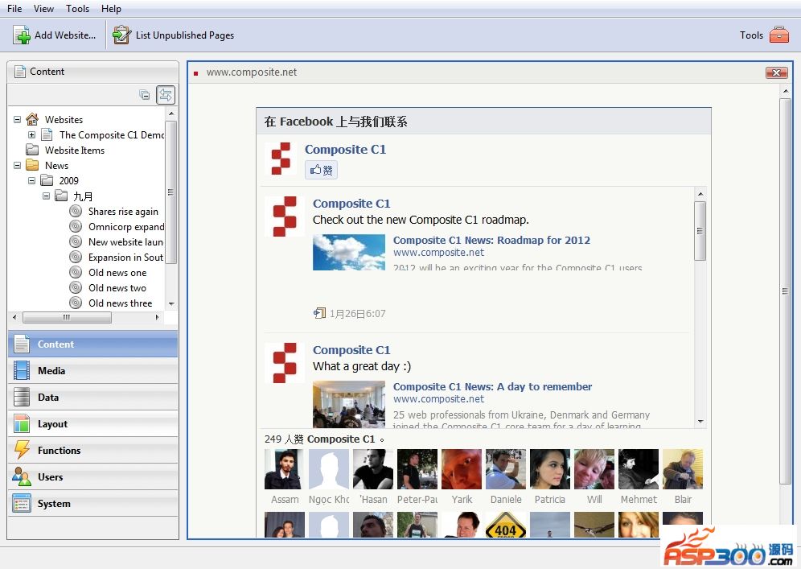This screenshot has width=801, height=569.
Task: Click the Omnicorp expand item icon
Action: tap(76, 226)
